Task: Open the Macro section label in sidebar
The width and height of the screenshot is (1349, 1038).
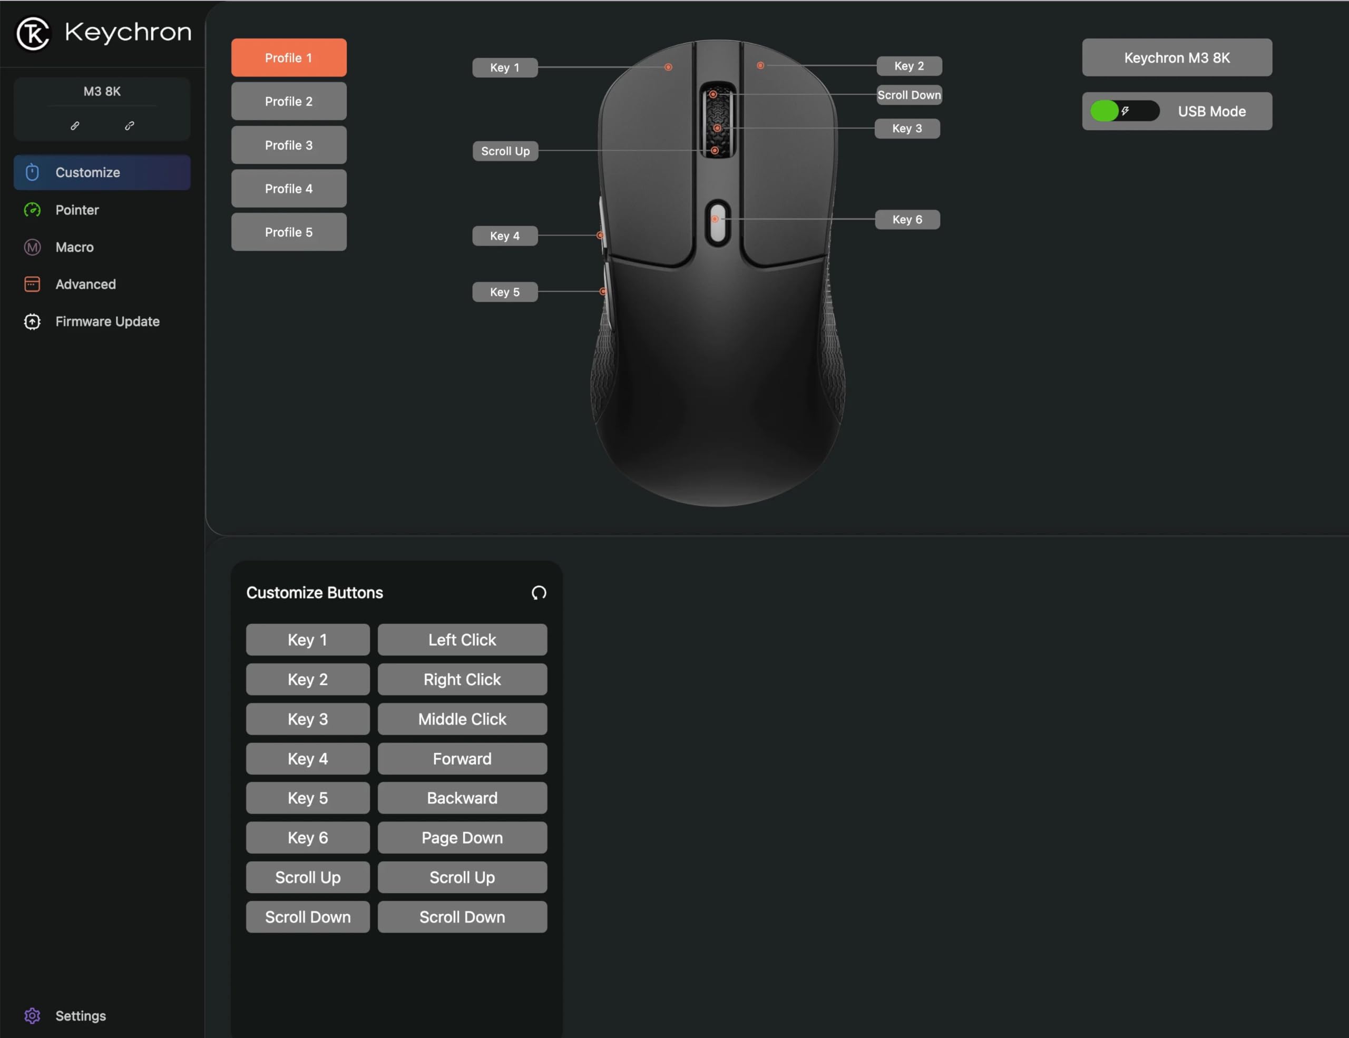Action: tap(75, 247)
